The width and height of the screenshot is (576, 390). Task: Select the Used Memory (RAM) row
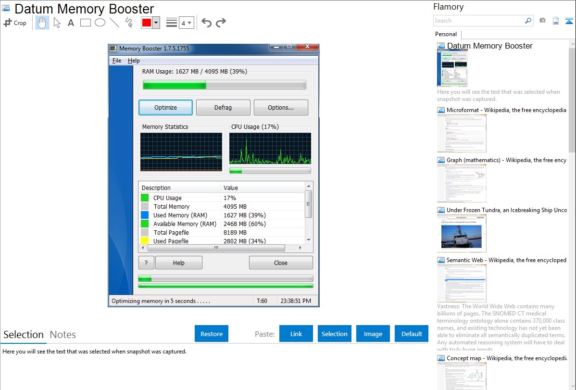pyautogui.click(x=222, y=215)
